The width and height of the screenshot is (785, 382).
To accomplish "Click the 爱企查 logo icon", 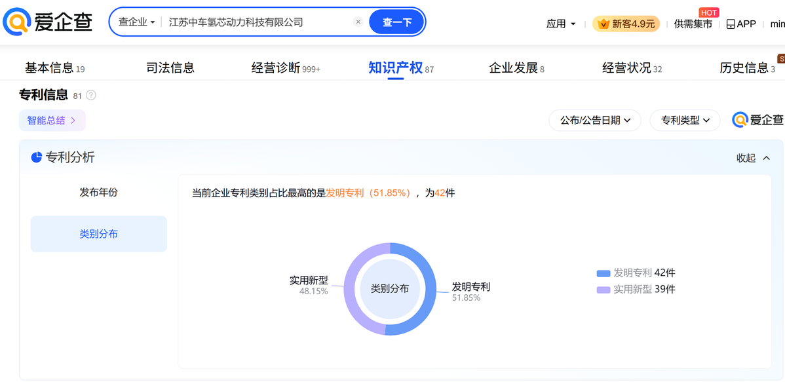I will coord(17,22).
